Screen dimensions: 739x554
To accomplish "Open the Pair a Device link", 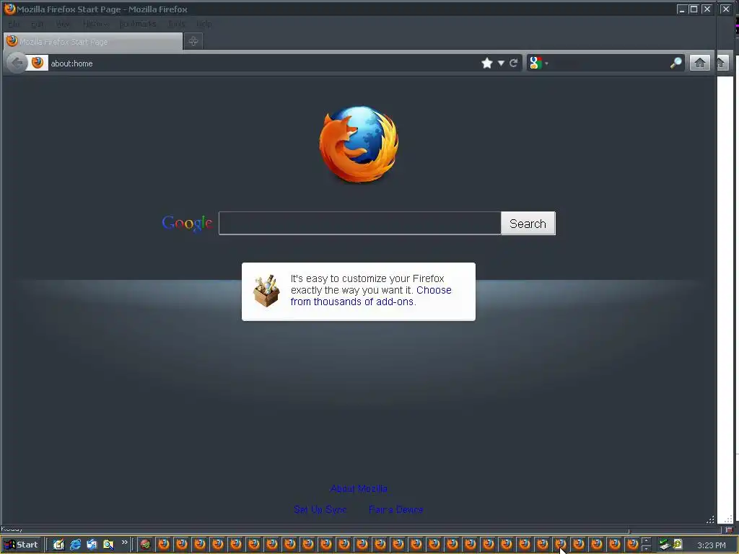I will click(x=396, y=509).
